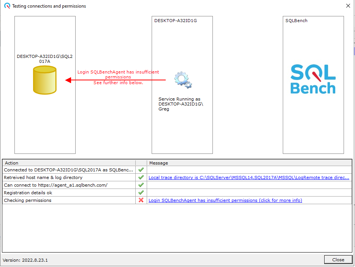The height and width of the screenshot is (267, 355).
Task: Click the checkmark for the host name row
Action: 141,177
